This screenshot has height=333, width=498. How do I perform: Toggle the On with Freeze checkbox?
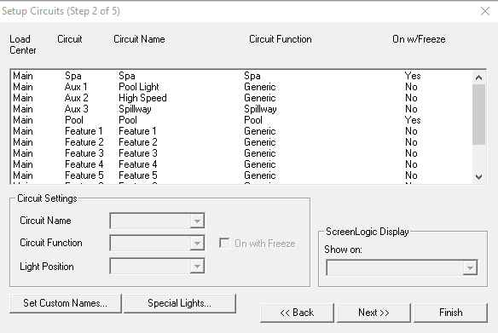tap(224, 244)
